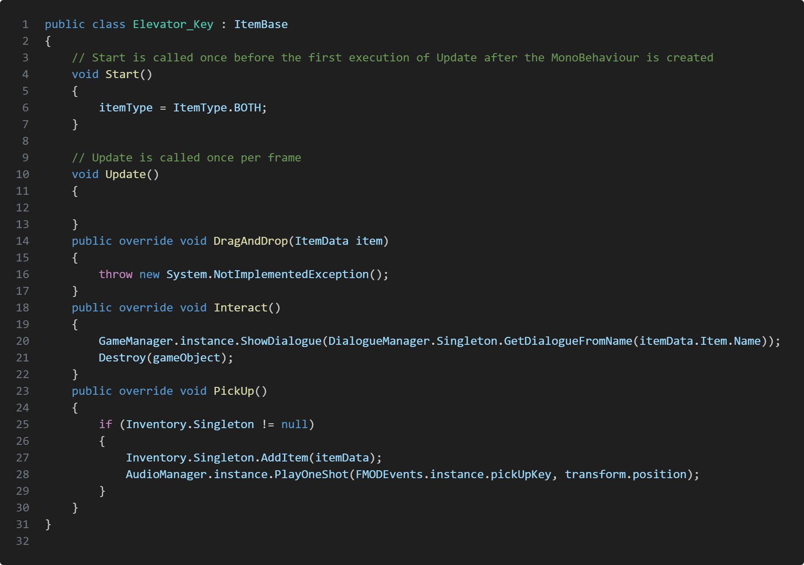
Task: Click the itemType variable on line 6
Action: tap(126, 108)
